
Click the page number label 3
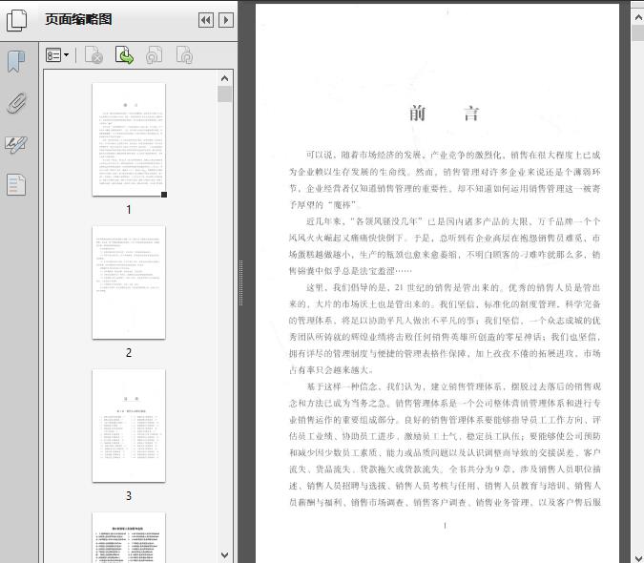[x=129, y=496]
